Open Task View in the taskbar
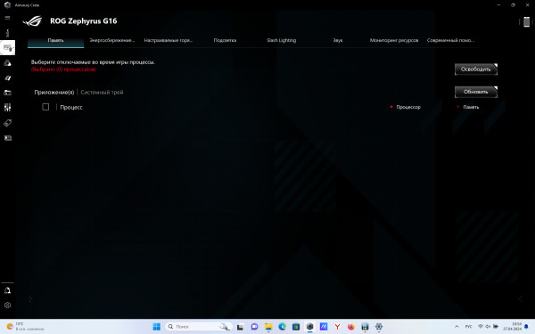The image size is (535, 334). 240,327
